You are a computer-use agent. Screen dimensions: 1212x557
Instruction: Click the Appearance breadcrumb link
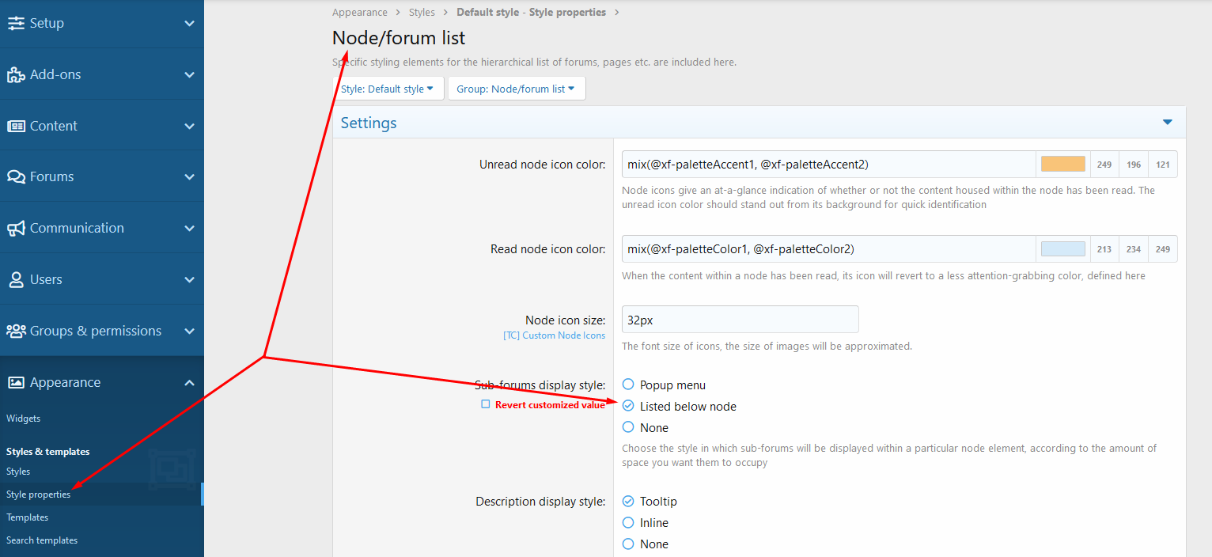360,13
